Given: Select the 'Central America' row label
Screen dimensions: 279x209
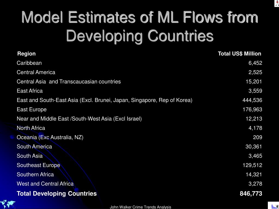Looking at the screenshot, I should [36, 72].
